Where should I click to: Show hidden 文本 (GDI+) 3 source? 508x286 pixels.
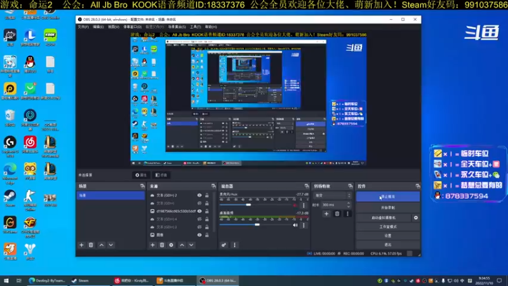point(199,227)
